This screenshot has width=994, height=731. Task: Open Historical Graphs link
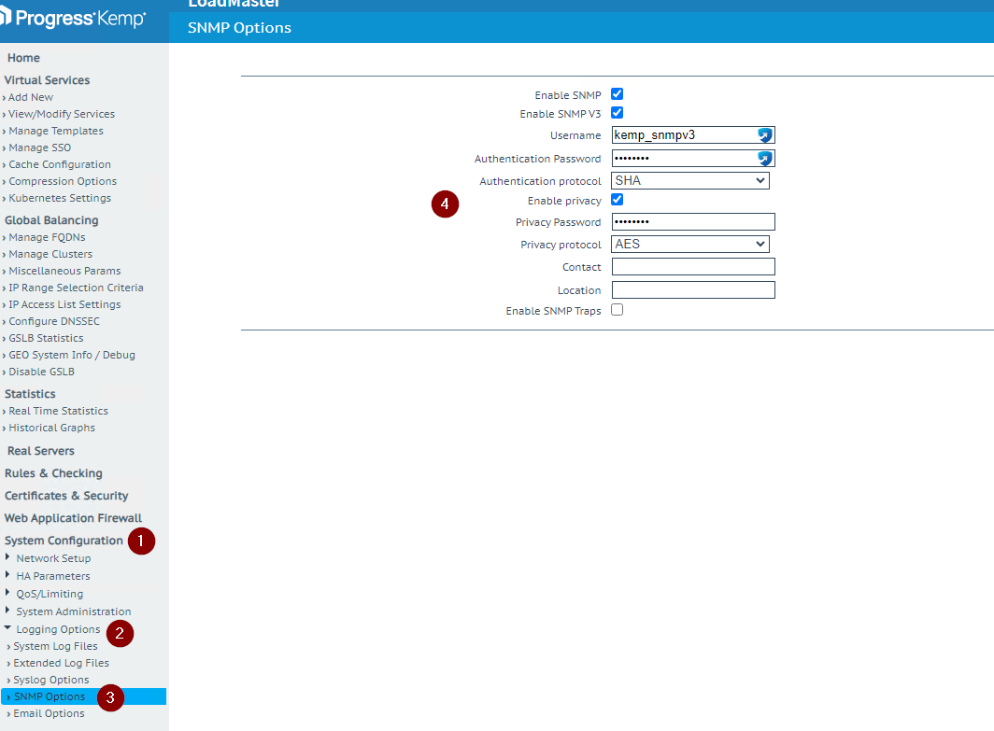[x=51, y=428]
